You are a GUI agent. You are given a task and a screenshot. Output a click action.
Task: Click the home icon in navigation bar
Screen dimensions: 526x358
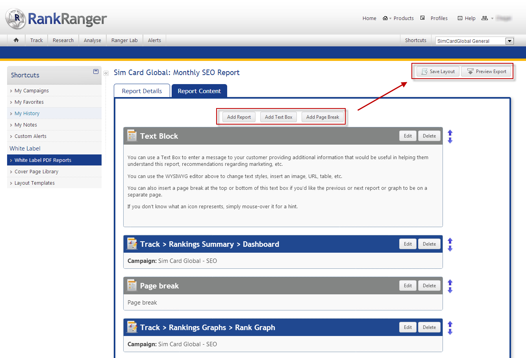16,40
